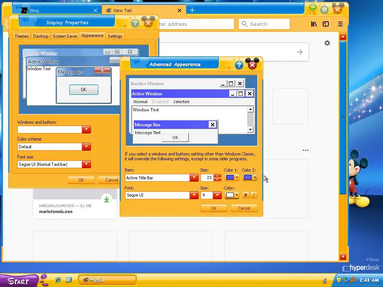Select the Appearance tab

pyautogui.click(x=92, y=36)
